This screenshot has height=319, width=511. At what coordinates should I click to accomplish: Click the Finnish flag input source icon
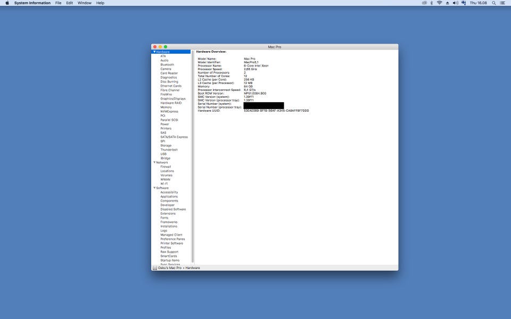464,3
